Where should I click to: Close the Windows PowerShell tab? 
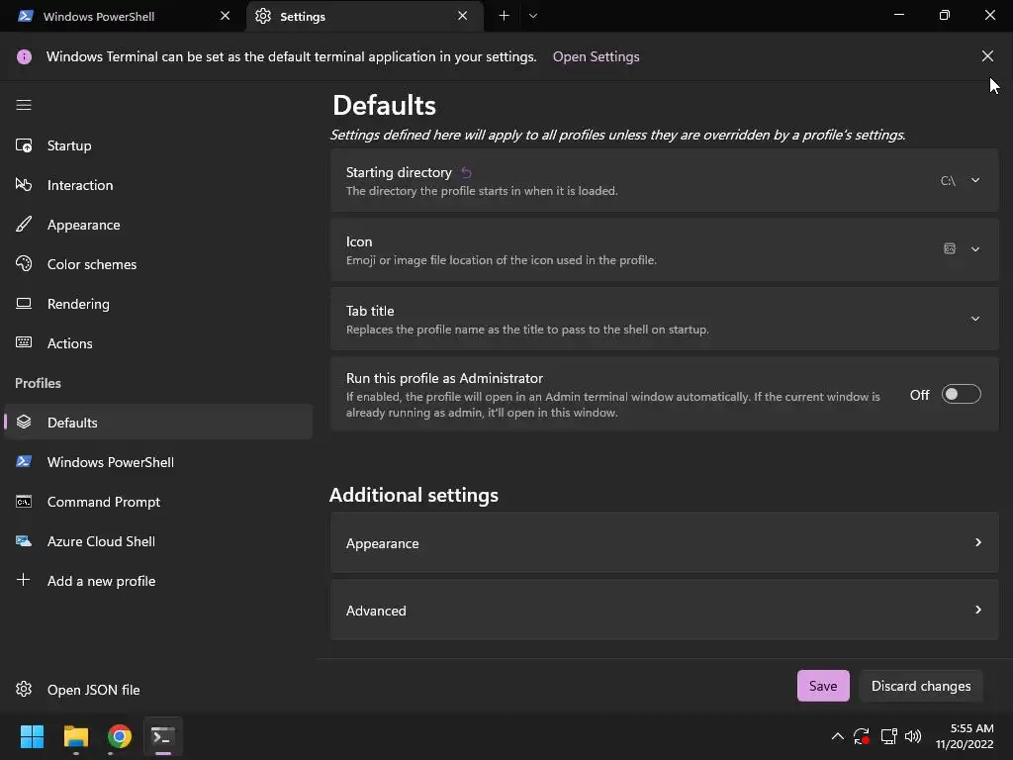pyautogui.click(x=225, y=16)
